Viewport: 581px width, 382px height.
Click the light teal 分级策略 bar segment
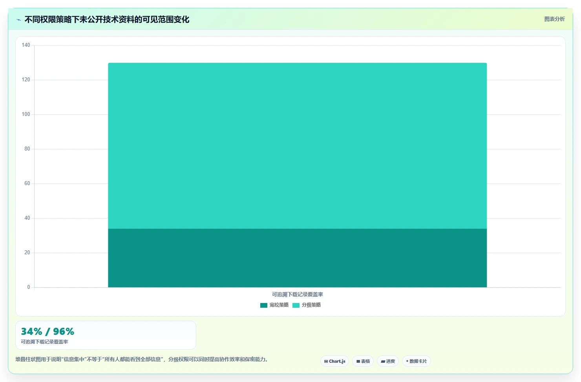coord(297,146)
